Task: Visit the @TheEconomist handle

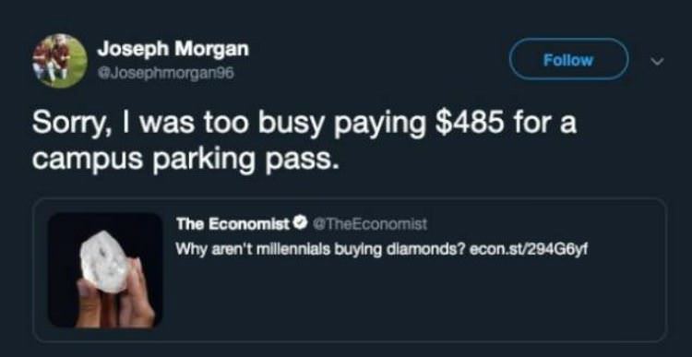Action: tap(370, 224)
